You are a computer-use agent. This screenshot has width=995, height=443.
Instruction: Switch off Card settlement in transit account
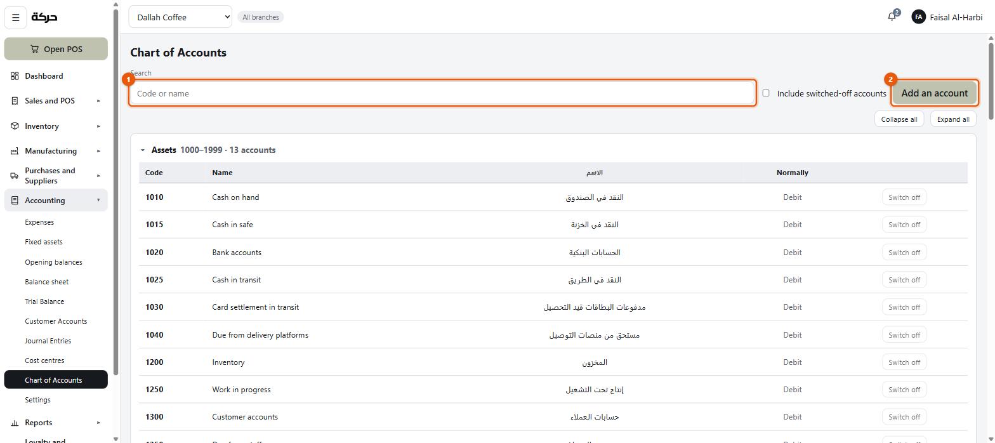[x=904, y=307]
